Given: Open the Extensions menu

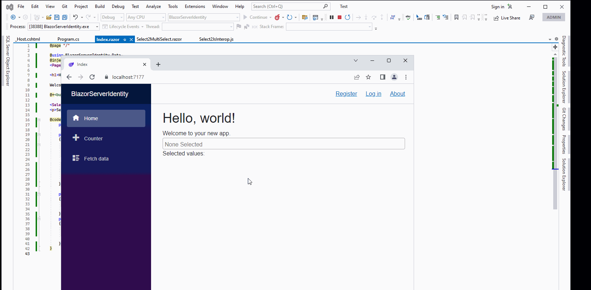Looking at the screenshot, I should (195, 6).
